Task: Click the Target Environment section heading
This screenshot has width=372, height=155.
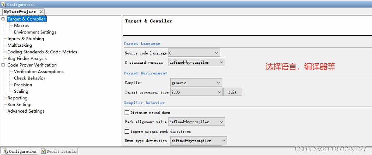Action: 145,73
